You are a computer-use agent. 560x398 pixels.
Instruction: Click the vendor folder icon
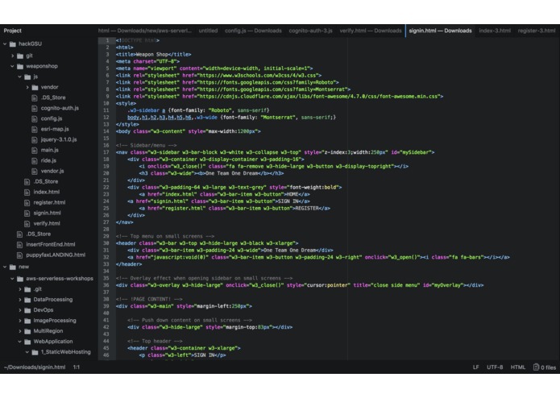point(35,87)
